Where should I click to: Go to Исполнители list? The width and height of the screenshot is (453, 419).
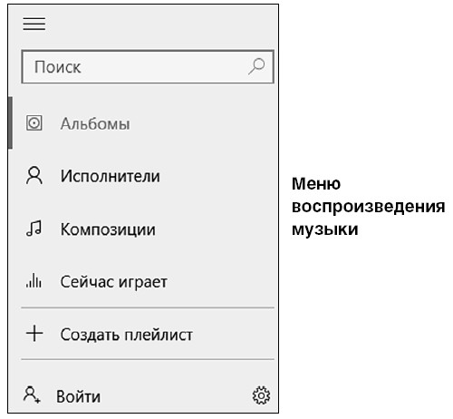(x=143, y=176)
